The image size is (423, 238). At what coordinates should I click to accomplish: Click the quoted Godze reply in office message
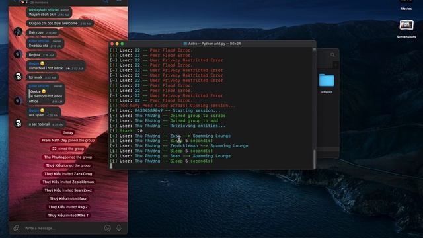46,94
